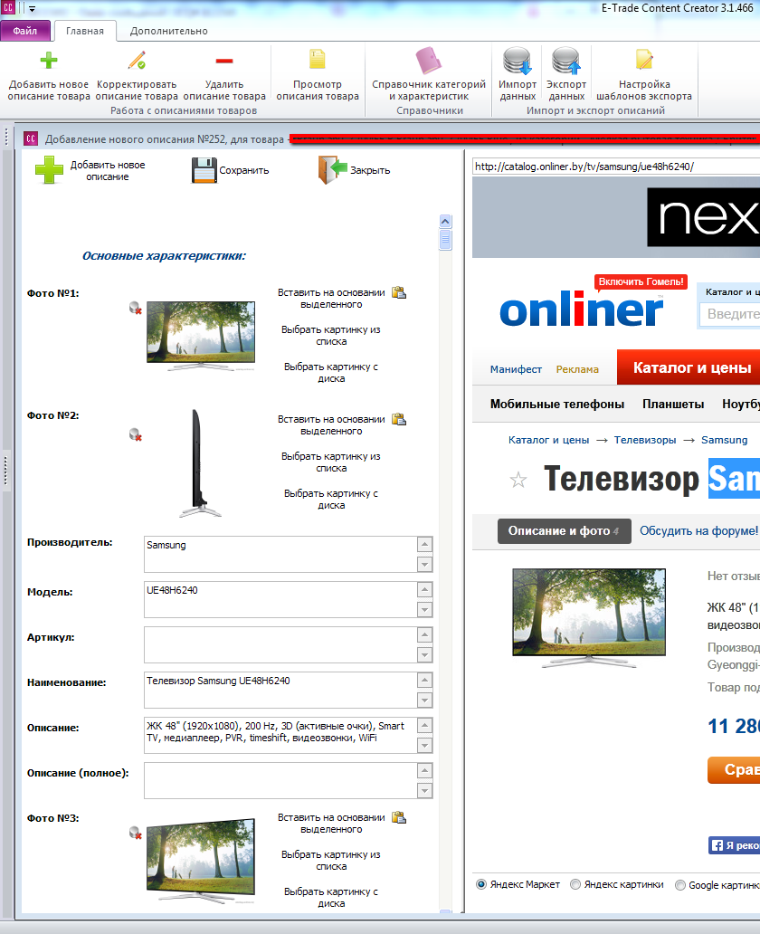Click the red minus Delete product description icon
760x934 pixels.
pyautogui.click(x=224, y=61)
